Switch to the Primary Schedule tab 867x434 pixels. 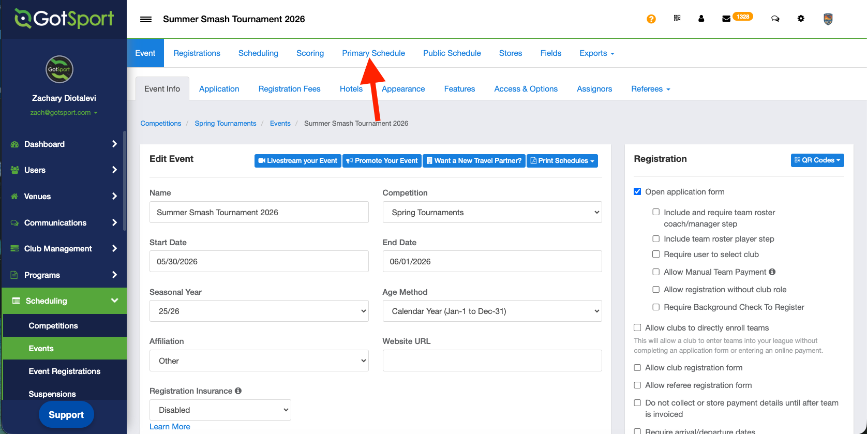point(373,53)
